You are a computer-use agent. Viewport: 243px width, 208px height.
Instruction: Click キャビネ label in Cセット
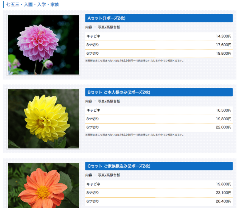[x=93, y=184]
